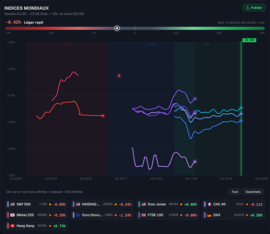Click the orange status dot in DAX chip
The image size is (270, 234).
247,215
